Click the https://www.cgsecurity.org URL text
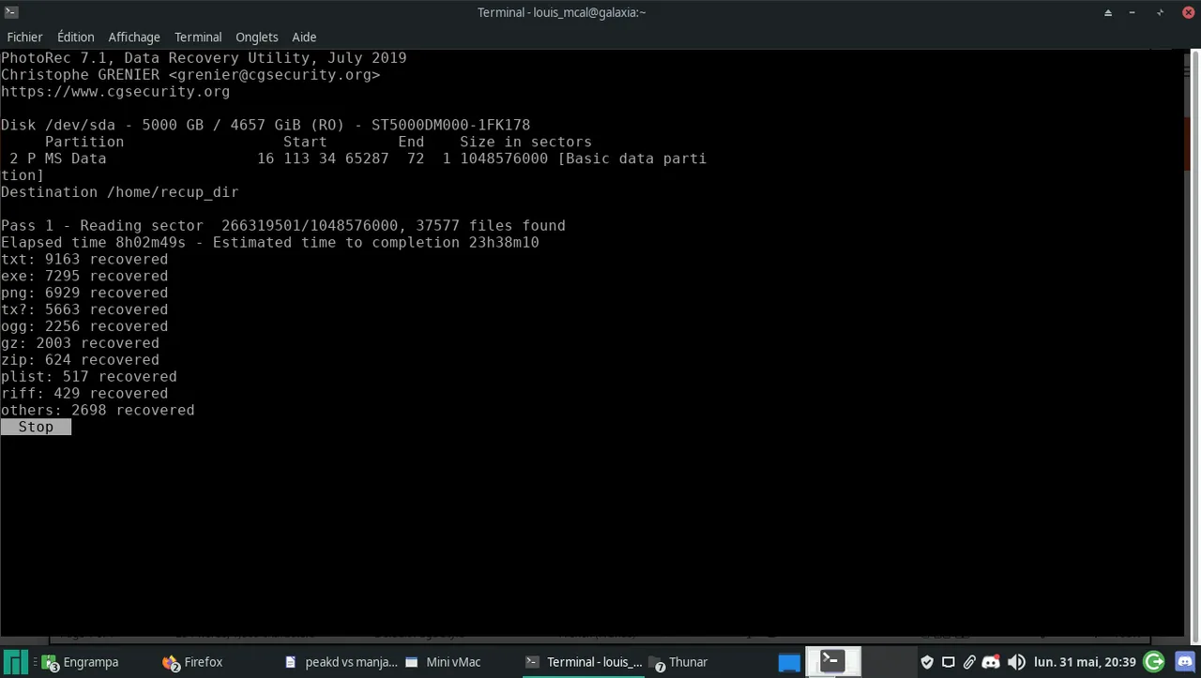Screen dimensions: 1201x678 [115, 92]
